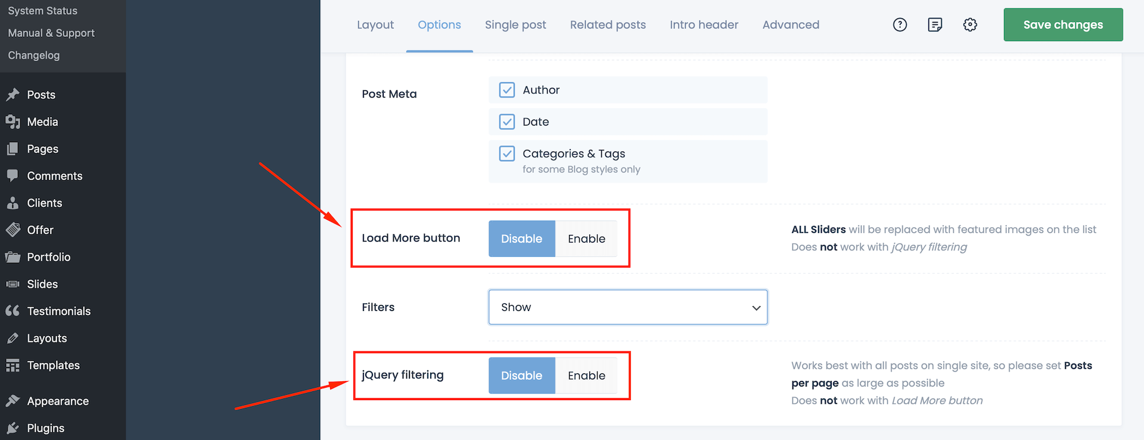1144x440 pixels.
Task: Switch to the Advanced tab
Action: point(791,24)
